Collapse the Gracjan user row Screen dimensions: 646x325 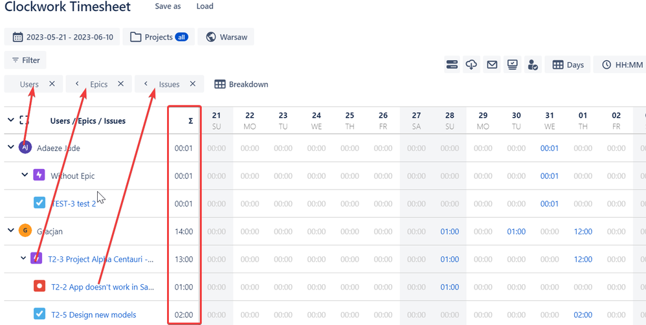11,230
